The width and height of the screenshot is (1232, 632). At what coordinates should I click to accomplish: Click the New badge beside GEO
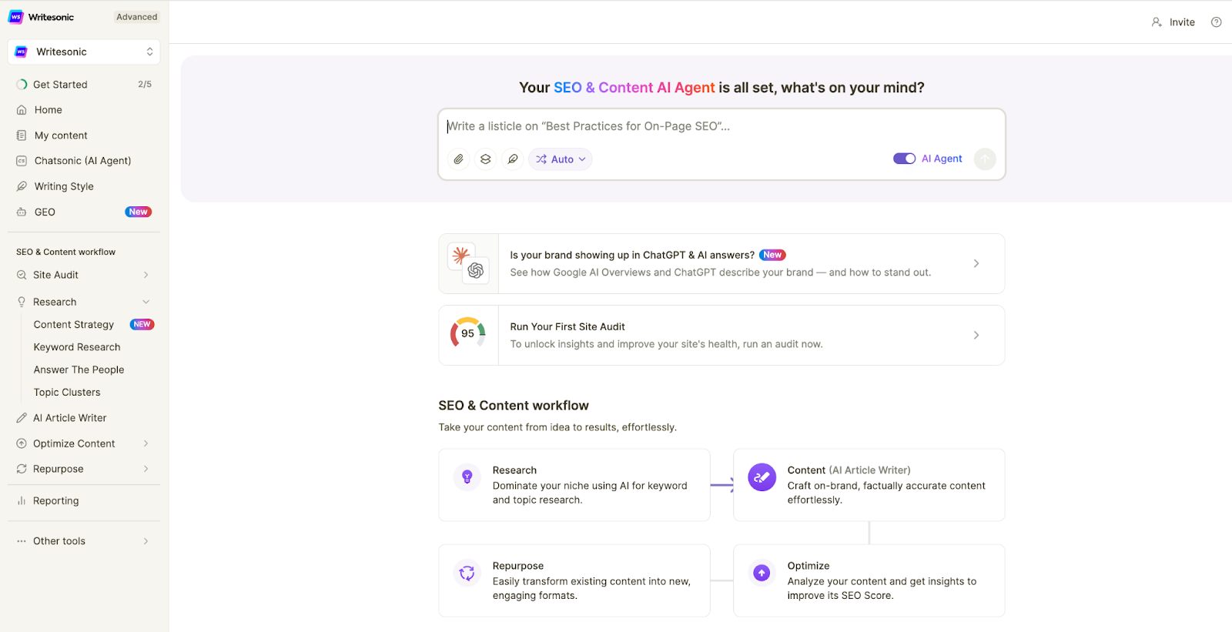coord(139,212)
